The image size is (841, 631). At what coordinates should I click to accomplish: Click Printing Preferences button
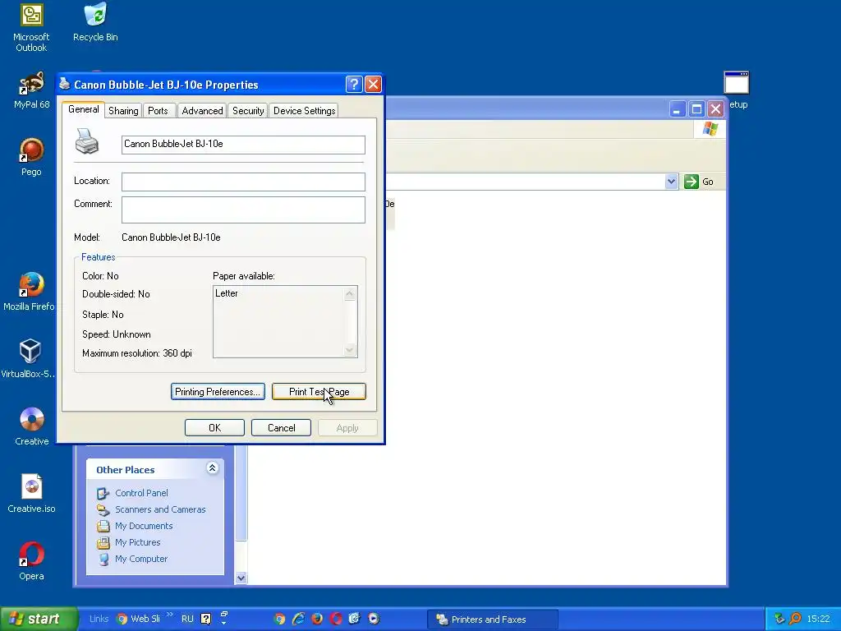point(218,392)
